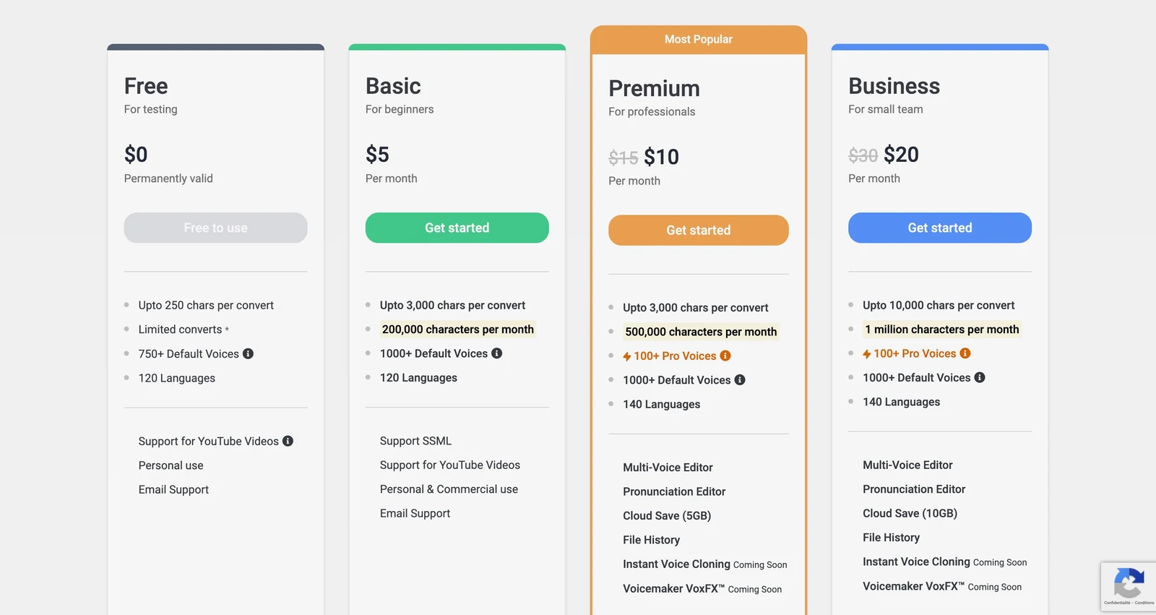Choose Premium plan with orange Get started

coord(699,230)
